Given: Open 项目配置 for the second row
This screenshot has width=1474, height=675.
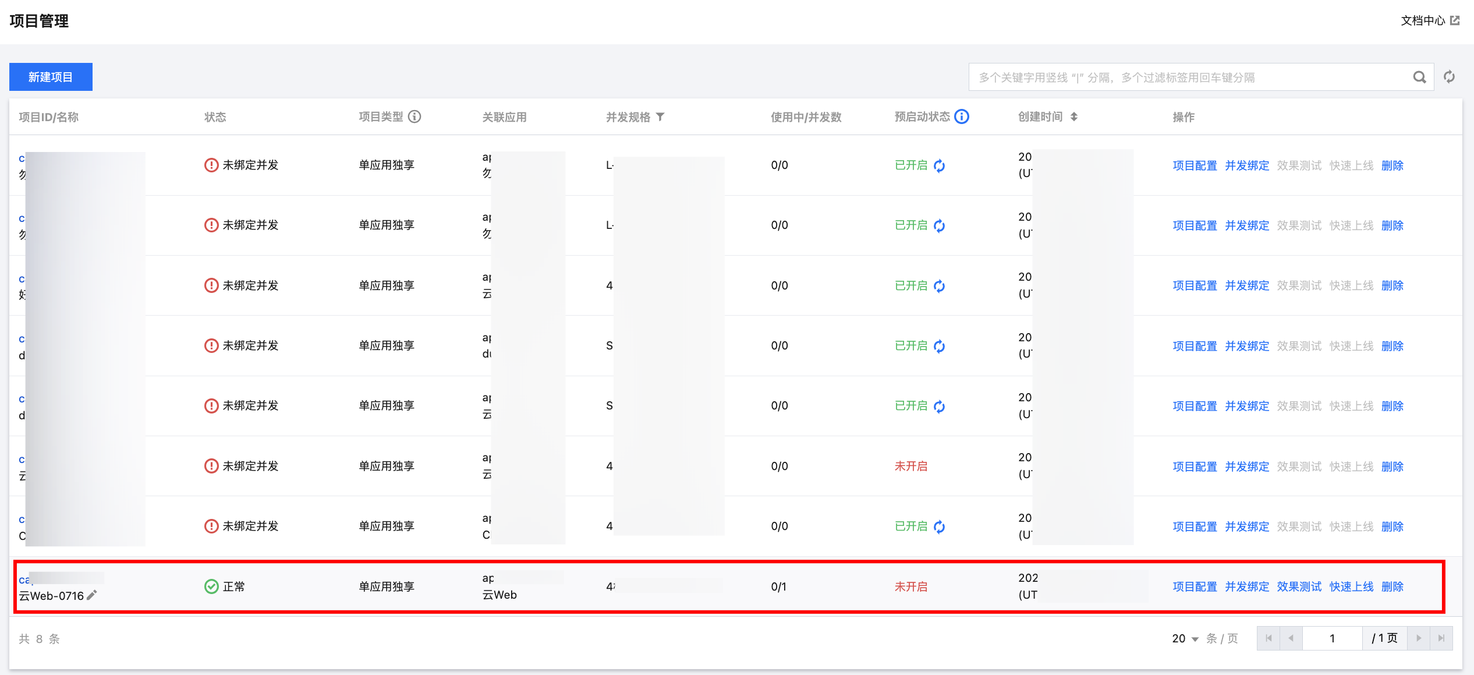Looking at the screenshot, I should point(1195,225).
